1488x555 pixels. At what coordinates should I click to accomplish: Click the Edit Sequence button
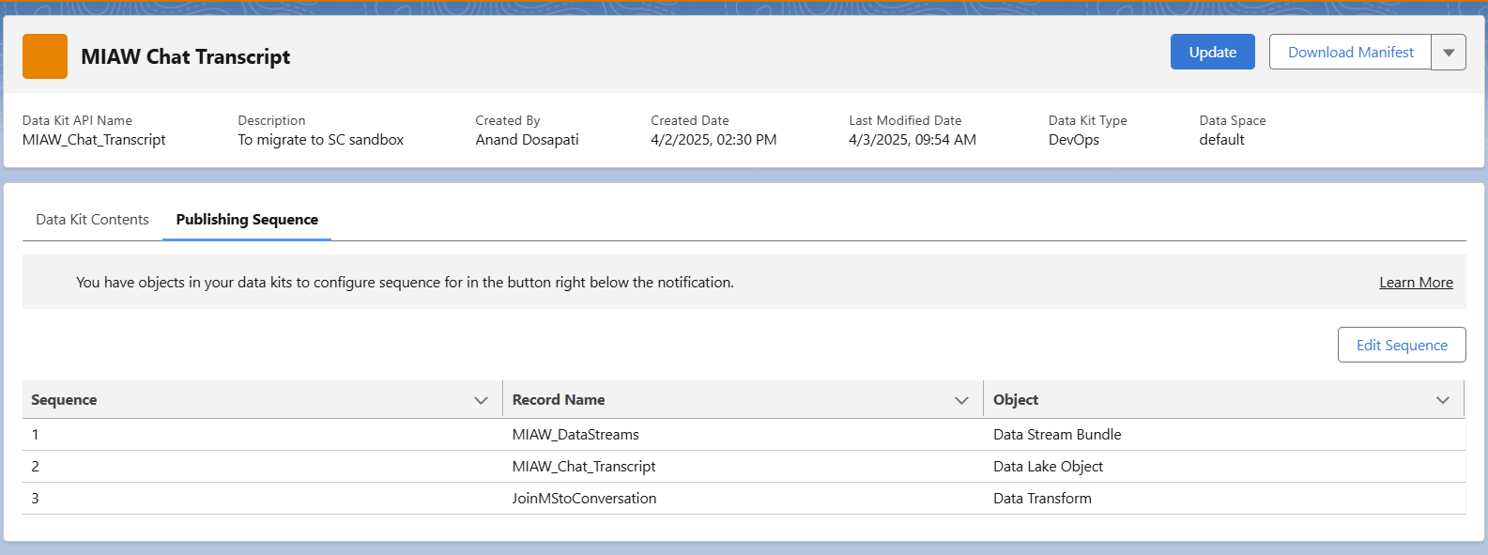click(x=1401, y=346)
